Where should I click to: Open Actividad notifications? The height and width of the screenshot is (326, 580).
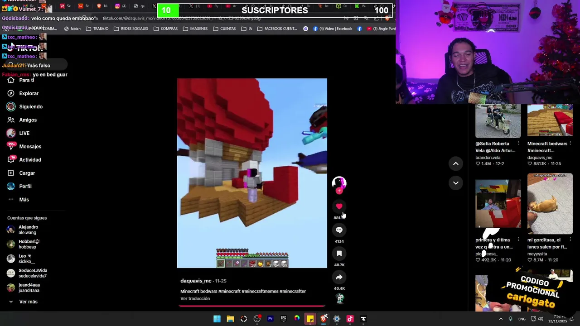tap(24, 160)
